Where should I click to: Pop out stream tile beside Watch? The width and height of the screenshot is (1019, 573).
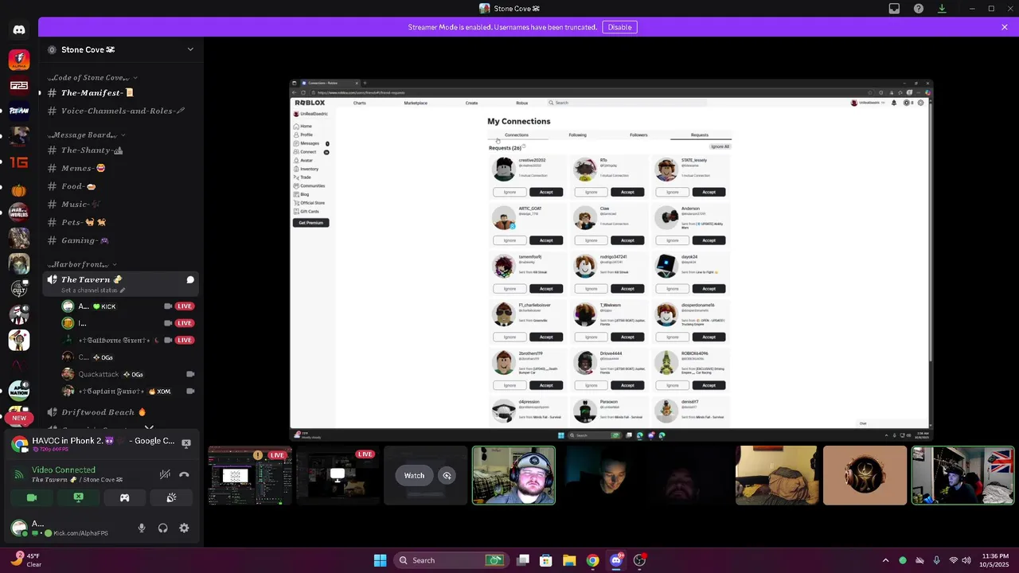447,476
